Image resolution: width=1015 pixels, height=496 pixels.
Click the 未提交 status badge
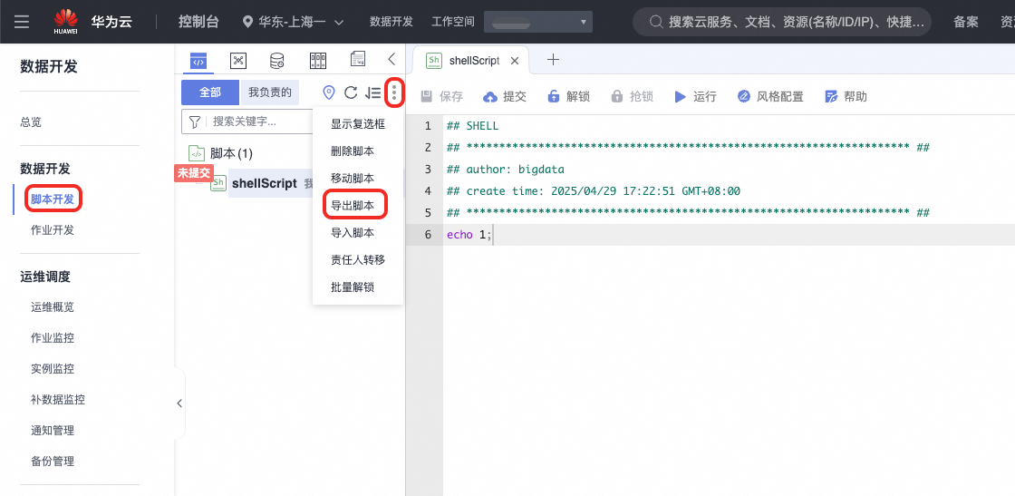pos(194,172)
